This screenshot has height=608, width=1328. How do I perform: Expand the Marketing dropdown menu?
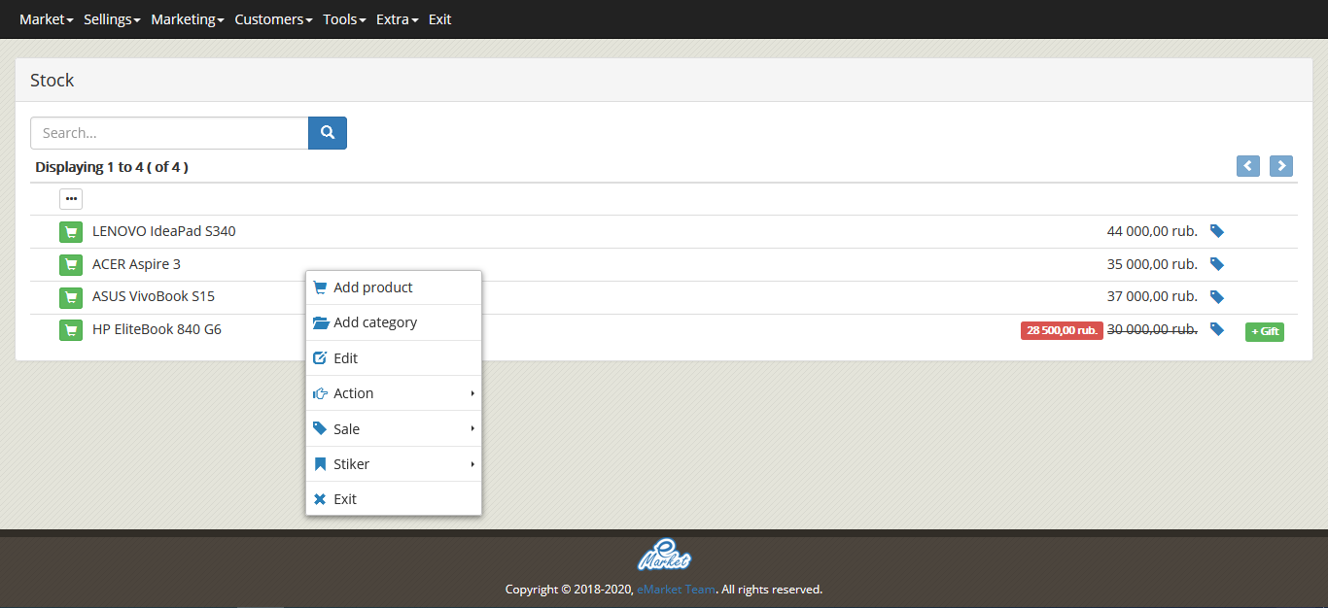click(188, 19)
